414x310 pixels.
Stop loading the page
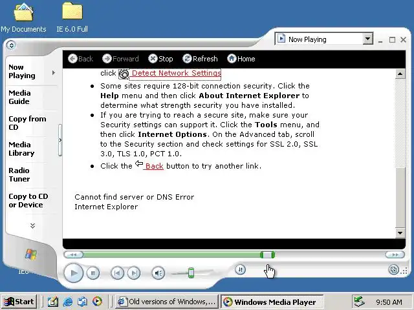(x=160, y=59)
